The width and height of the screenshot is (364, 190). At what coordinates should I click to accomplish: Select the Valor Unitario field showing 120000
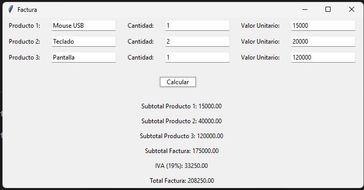[323, 58]
